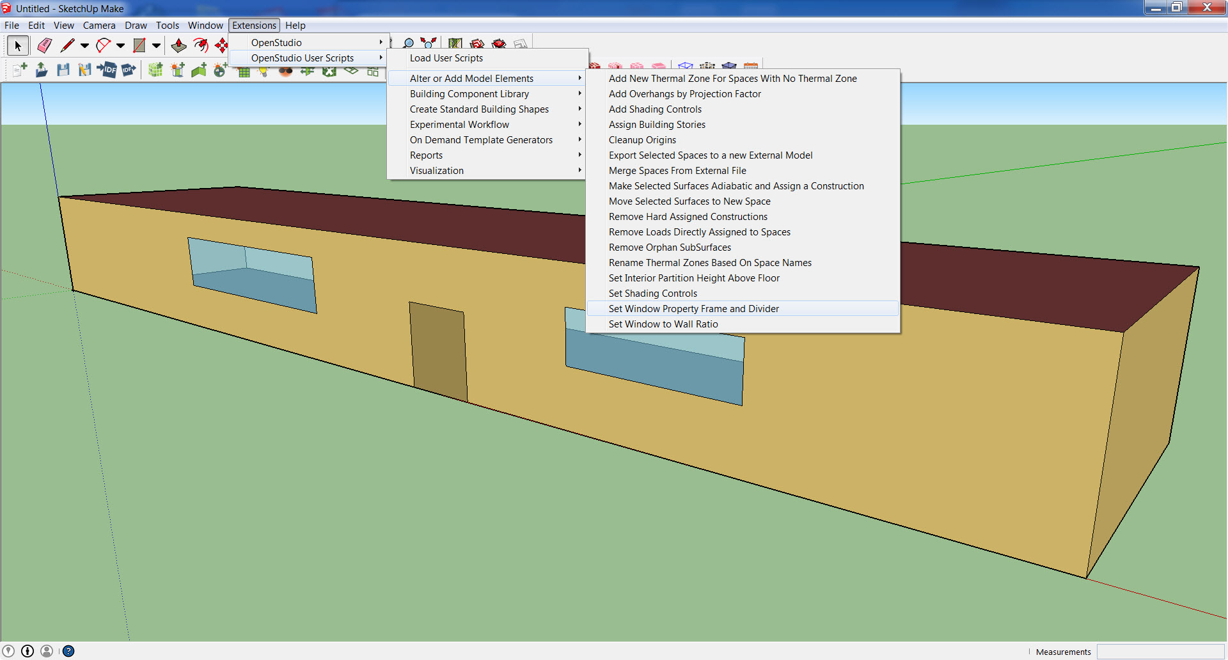Click the Help question mark in status bar
The height and width of the screenshot is (660, 1228).
(x=68, y=650)
